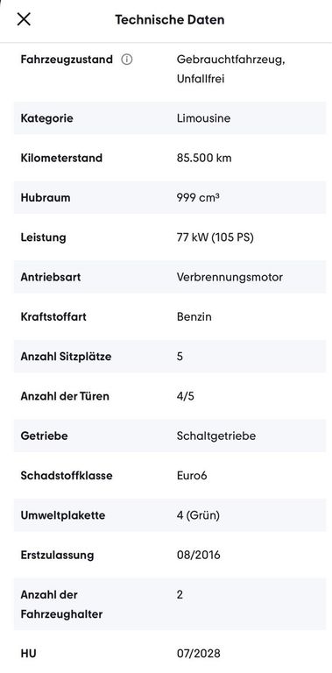Close the Technische Daten panel
332x673 pixels.
point(24,19)
